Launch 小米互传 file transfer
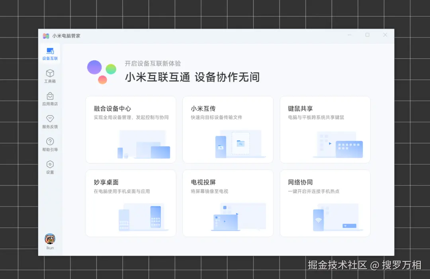Image resolution: width=430 pixels, height=279 pixels. (228, 129)
